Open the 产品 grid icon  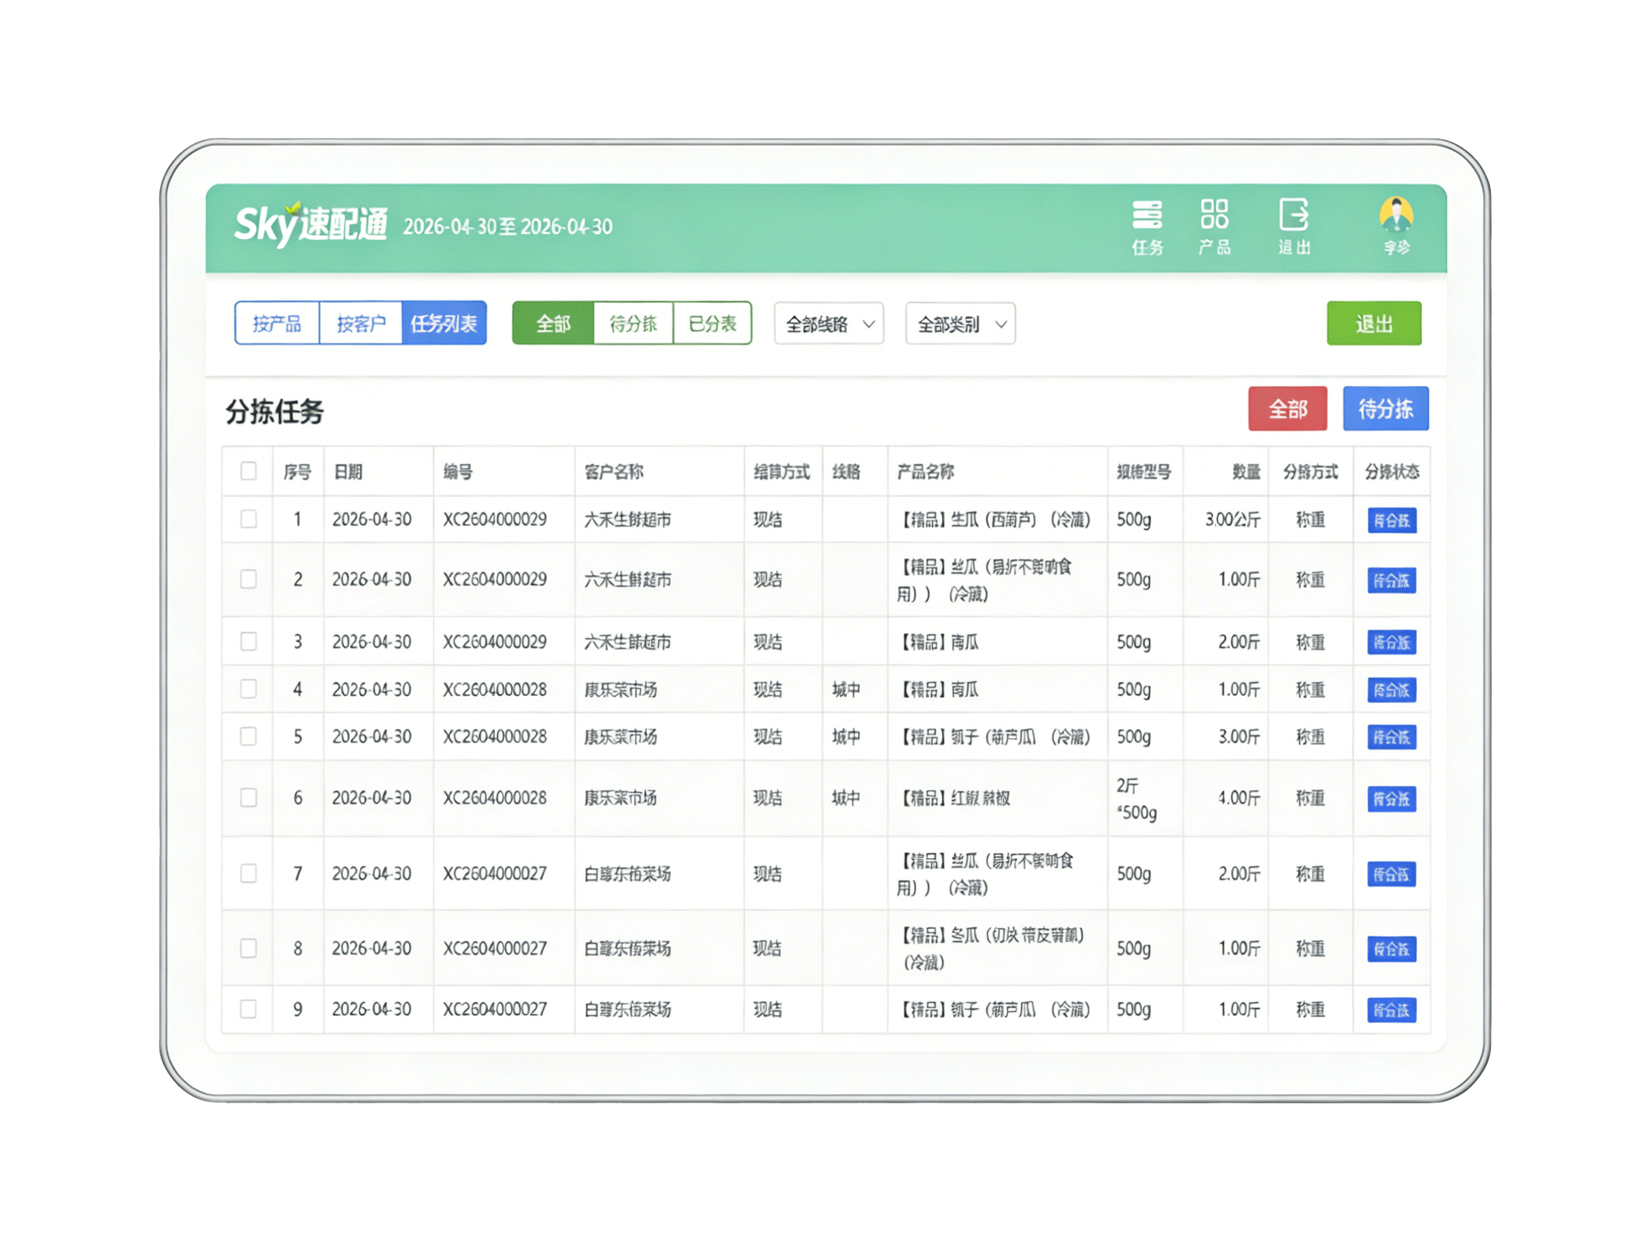click(1214, 226)
